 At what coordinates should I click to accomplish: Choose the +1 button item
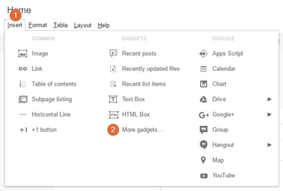point(44,130)
